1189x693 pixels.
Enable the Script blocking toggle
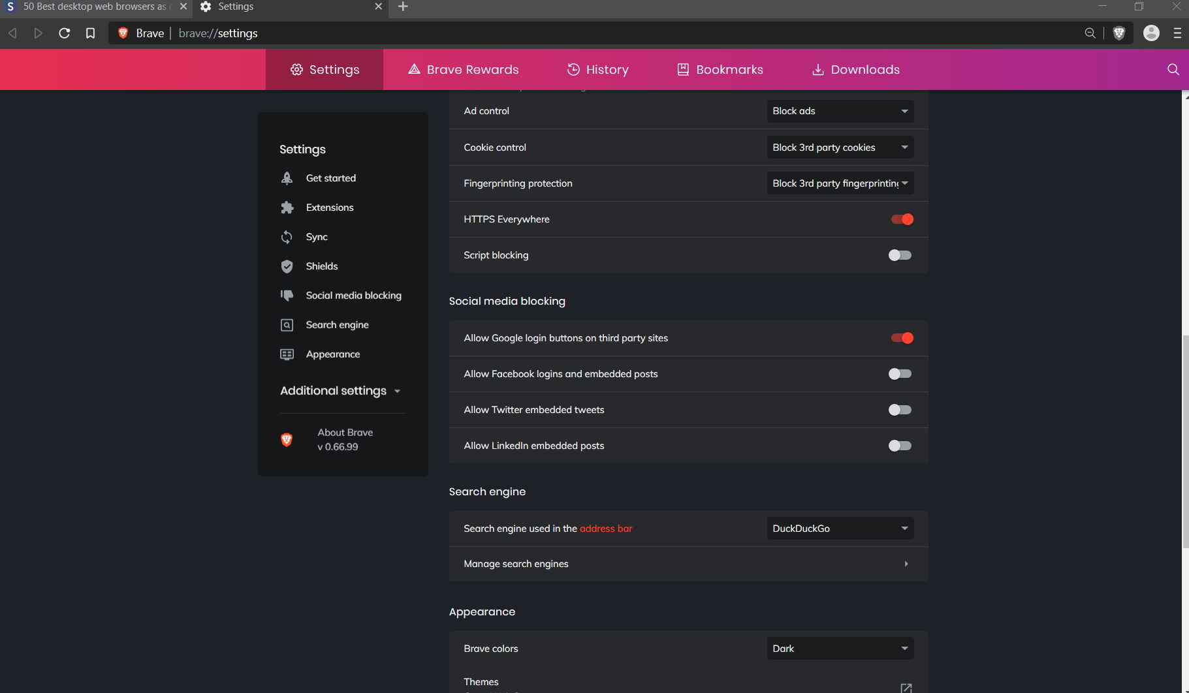point(900,255)
